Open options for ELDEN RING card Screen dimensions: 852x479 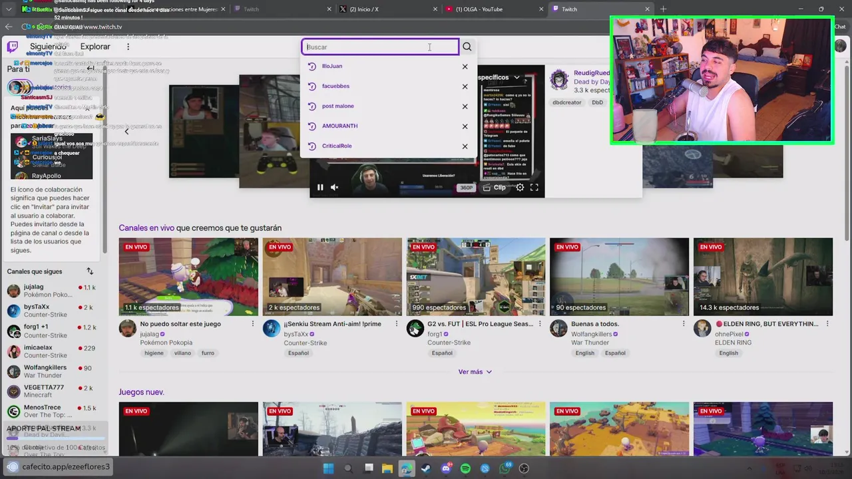(827, 324)
